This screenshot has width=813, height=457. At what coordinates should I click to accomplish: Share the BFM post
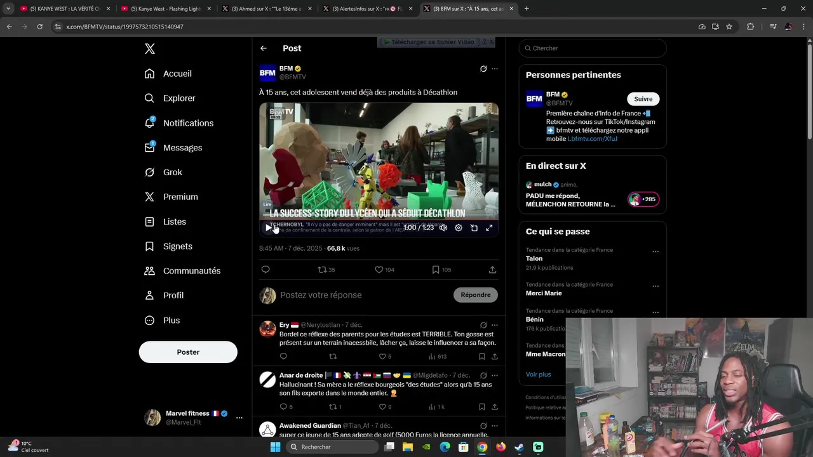[492, 270]
